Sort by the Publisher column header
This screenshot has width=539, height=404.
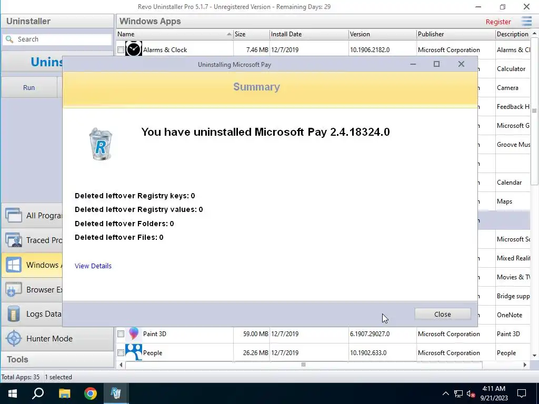point(455,34)
